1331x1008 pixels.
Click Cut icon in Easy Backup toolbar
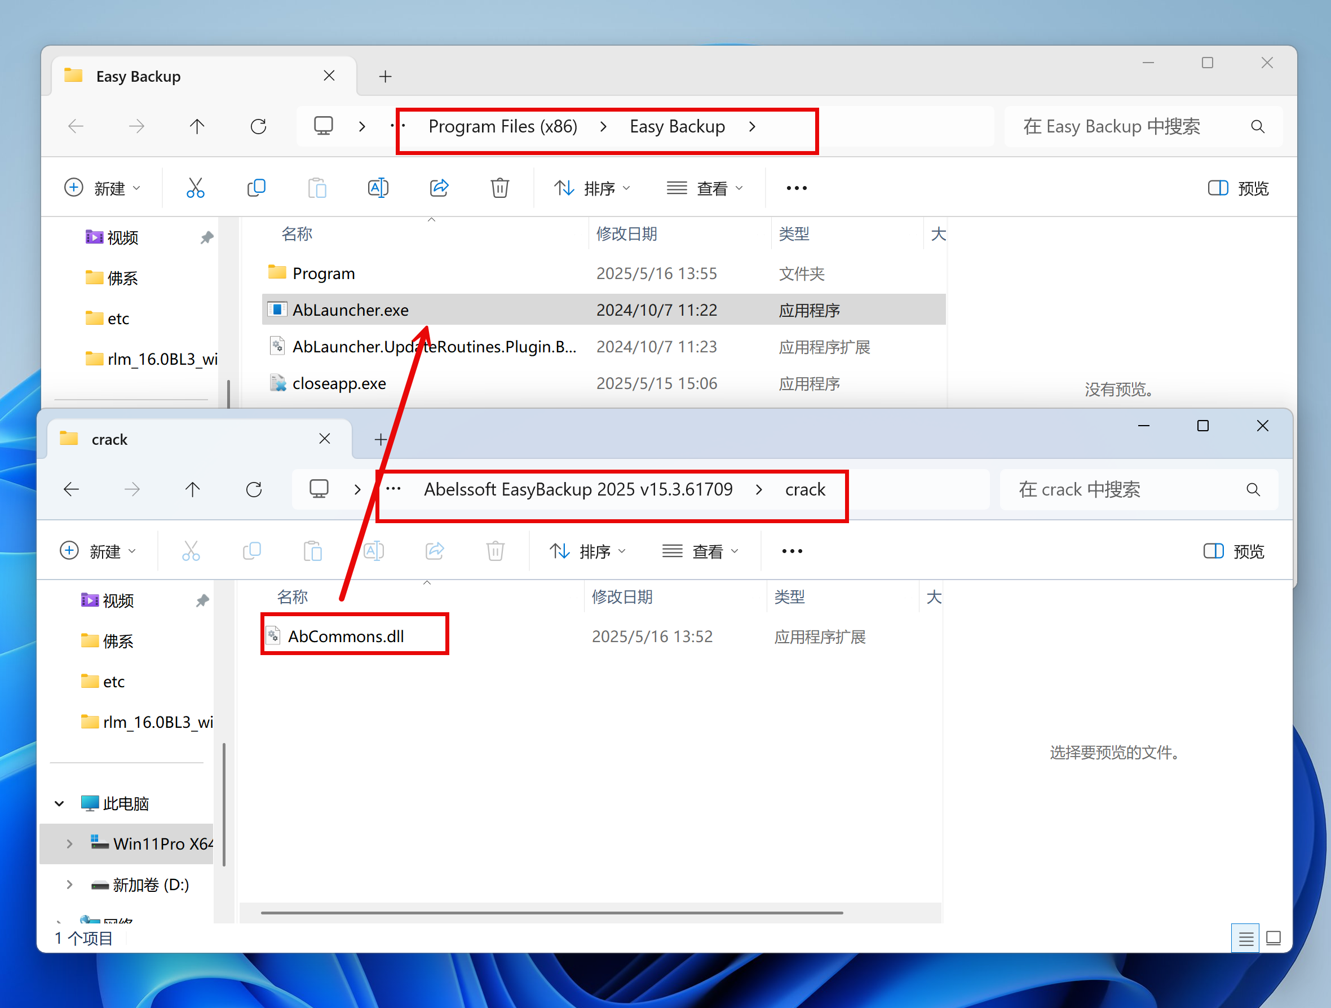click(x=195, y=188)
